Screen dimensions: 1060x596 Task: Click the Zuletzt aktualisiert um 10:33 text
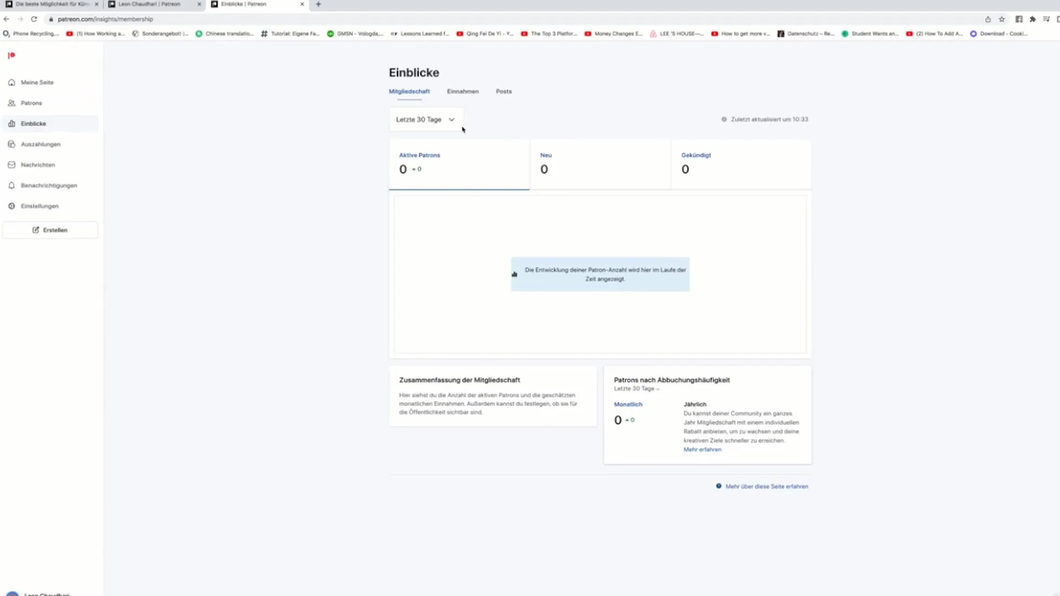769,119
